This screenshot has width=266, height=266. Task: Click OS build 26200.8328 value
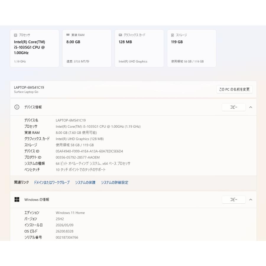(65, 231)
